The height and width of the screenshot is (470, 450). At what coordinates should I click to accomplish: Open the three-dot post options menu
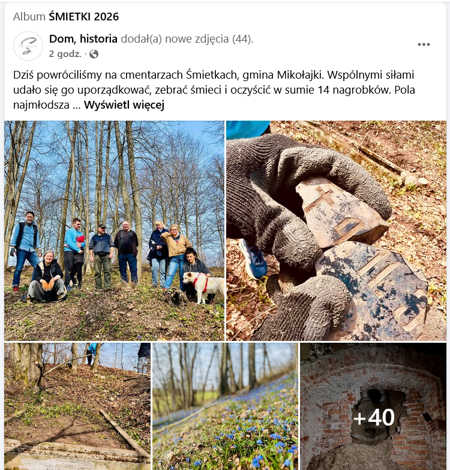pos(424,44)
